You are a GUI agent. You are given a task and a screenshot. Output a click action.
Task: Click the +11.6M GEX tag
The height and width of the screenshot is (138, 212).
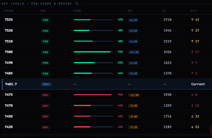pyautogui.click(x=134, y=52)
